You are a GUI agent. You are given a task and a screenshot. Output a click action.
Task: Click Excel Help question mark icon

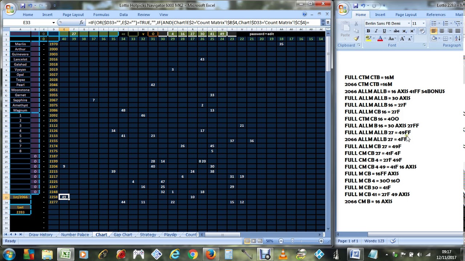point(304,14)
